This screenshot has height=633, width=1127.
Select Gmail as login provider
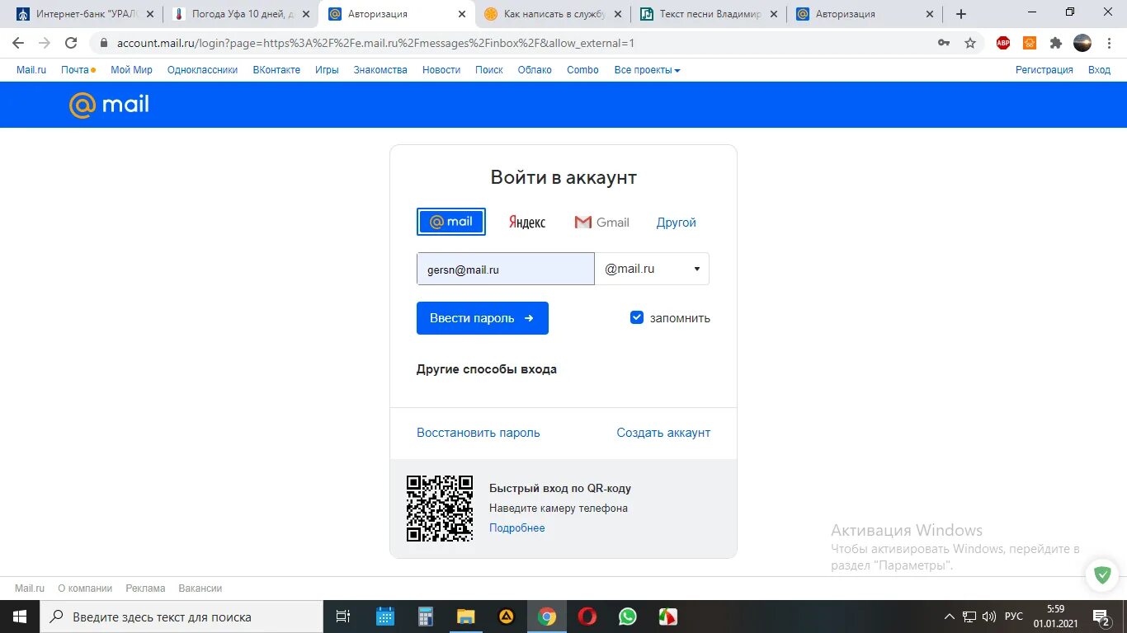click(x=601, y=223)
